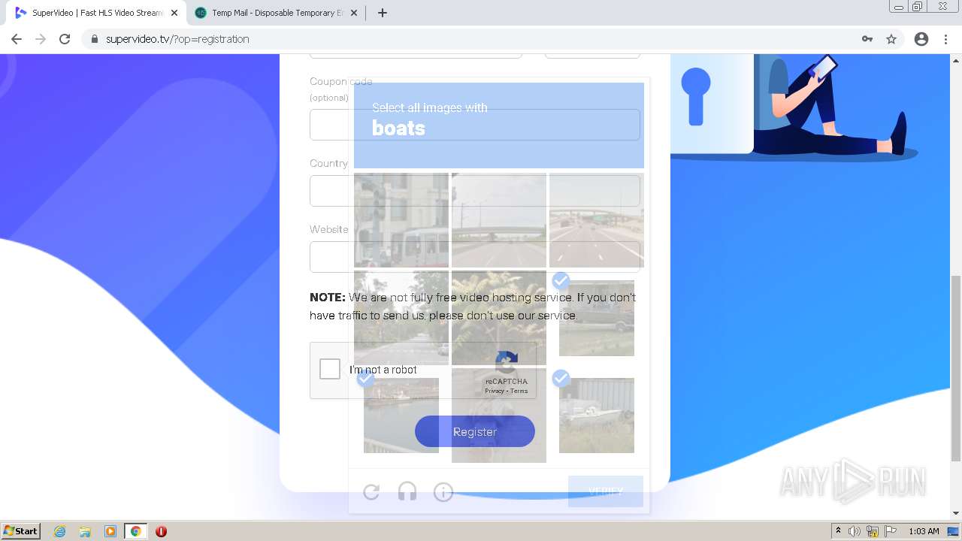Viewport: 962px width, 541px height.
Task: Open Chrome profile avatar menu
Action: [921, 39]
